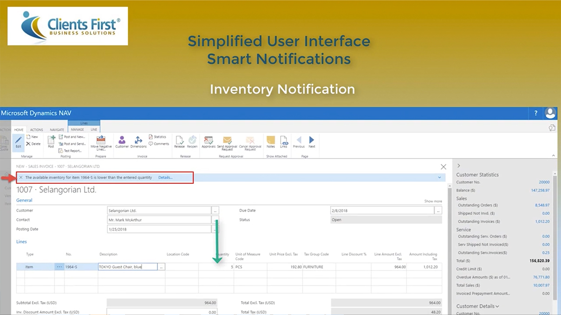The width and height of the screenshot is (561, 315).
Task: Choose Post and Send
Action: (72, 144)
